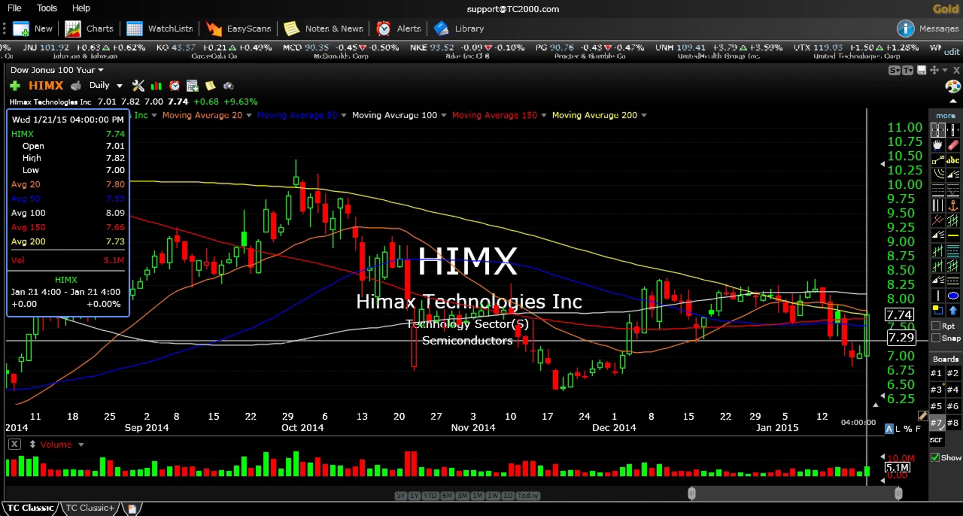The image size is (963, 516).
Task: Select the YTD time range button
Action: click(x=430, y=496)
